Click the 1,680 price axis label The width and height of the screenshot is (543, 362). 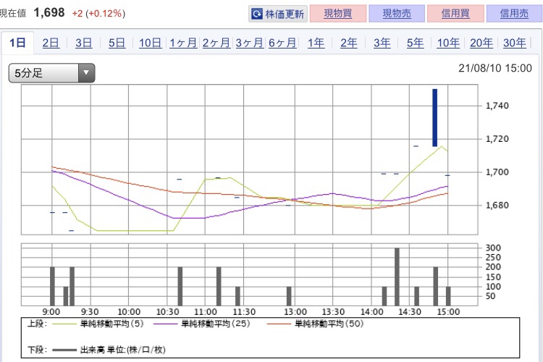tap(497, 206)
